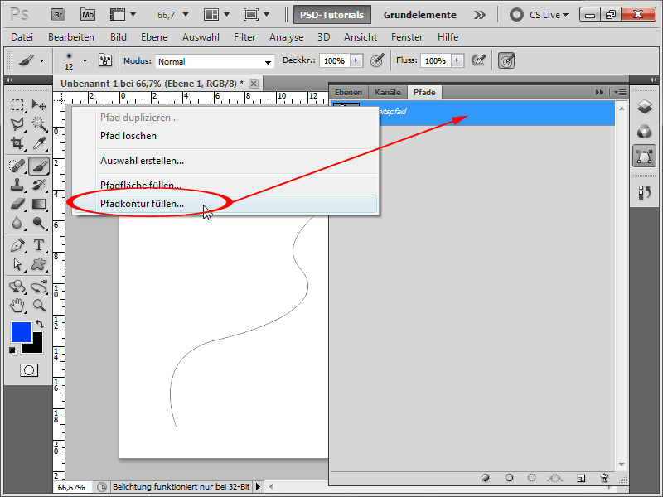Toggle tablet pressure for opacity
The width and height of the screenshot is (663, 497).
pyautogui.click(x=377, y=60)
